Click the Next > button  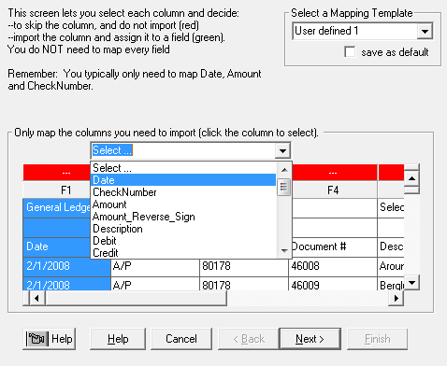coord(310,339)
